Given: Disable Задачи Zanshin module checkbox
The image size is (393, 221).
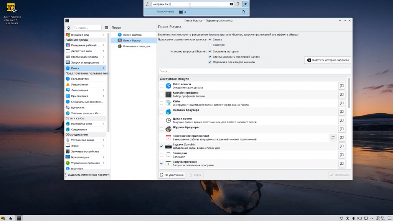Looking at the screenshot, I should click(x=162, y=146).
